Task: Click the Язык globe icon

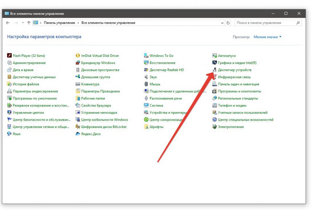Action: (x=9, y=134)
